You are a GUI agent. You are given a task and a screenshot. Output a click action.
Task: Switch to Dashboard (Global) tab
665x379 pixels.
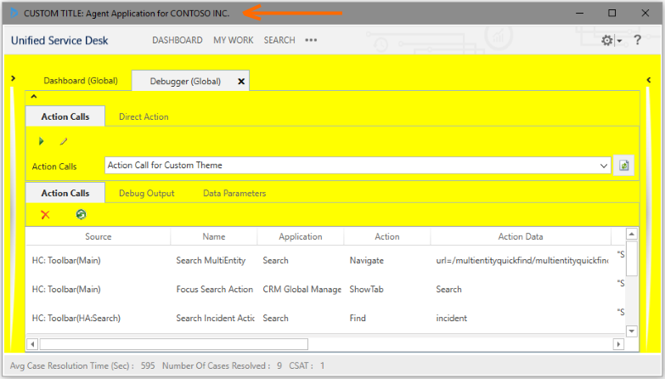pos(81,81)
